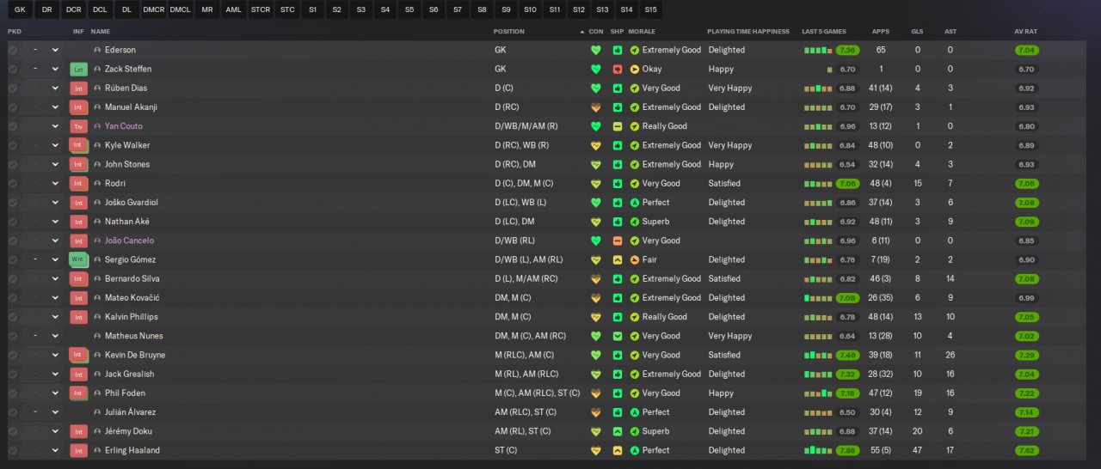Open Yan Couto's player profile link
This screenshot has height=469, width=1101.
(124, 126)
